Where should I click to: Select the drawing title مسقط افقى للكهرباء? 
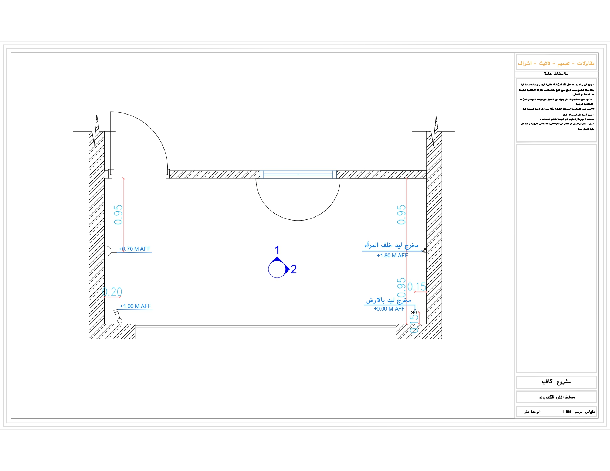pos(557,397)
